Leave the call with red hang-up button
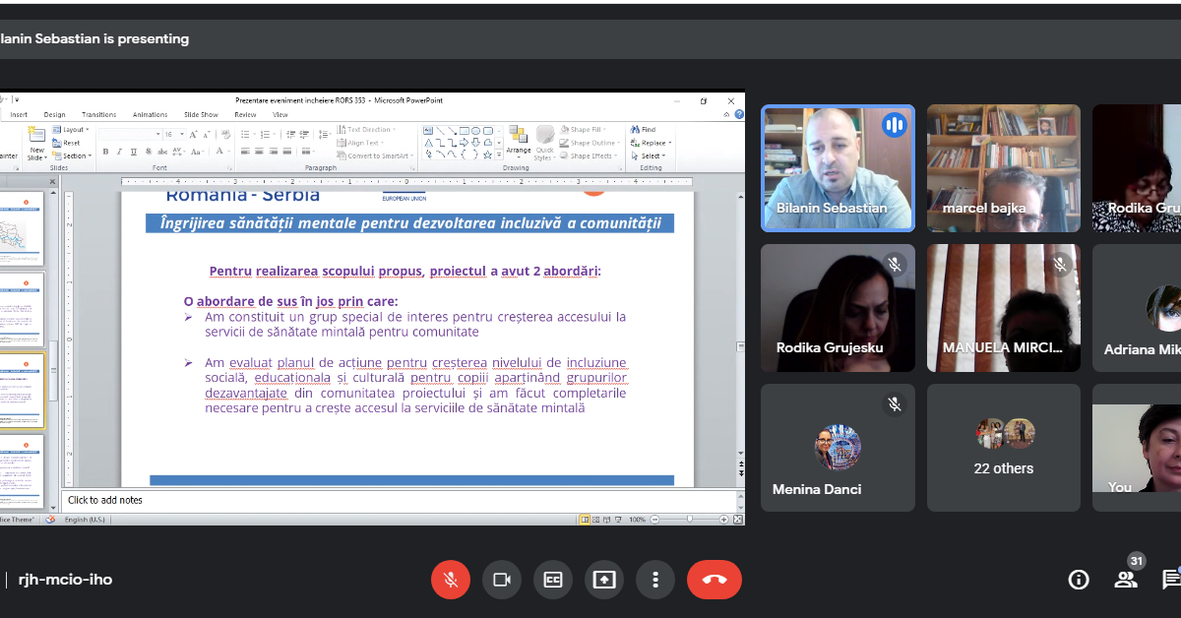The height and width of the screenshot is (618, 1181). (715, 580)
